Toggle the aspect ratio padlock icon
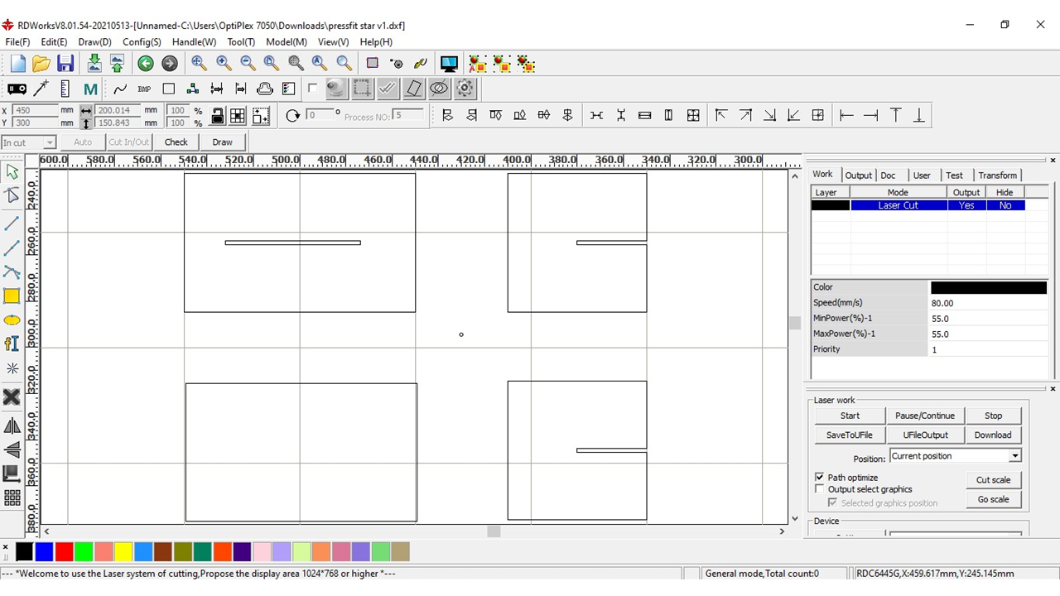The width and height of the screenshot is (1060, 596). [x=217, y=116]
